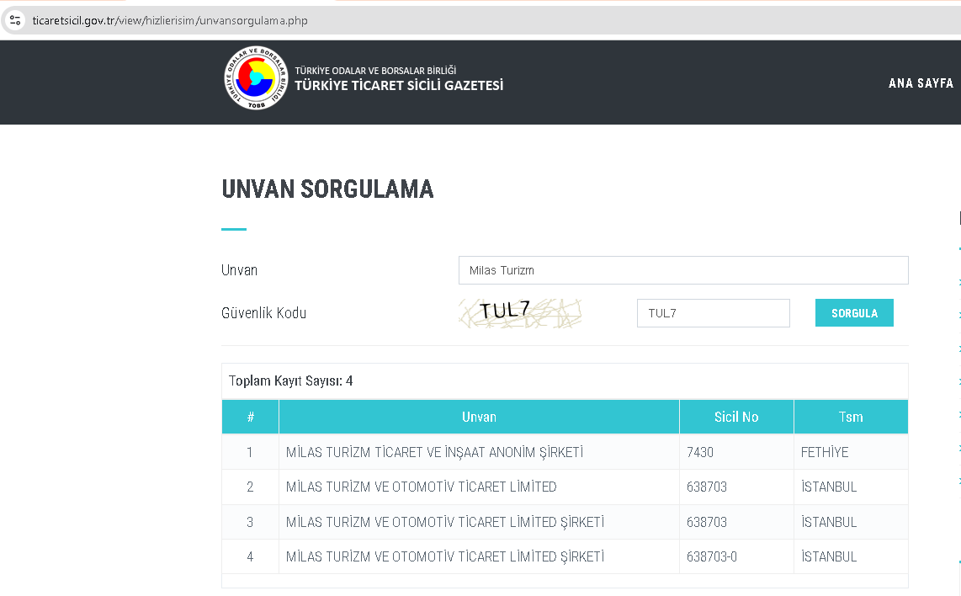Select row 3 company name ending in ŞİRKETİ

(445, 522)
